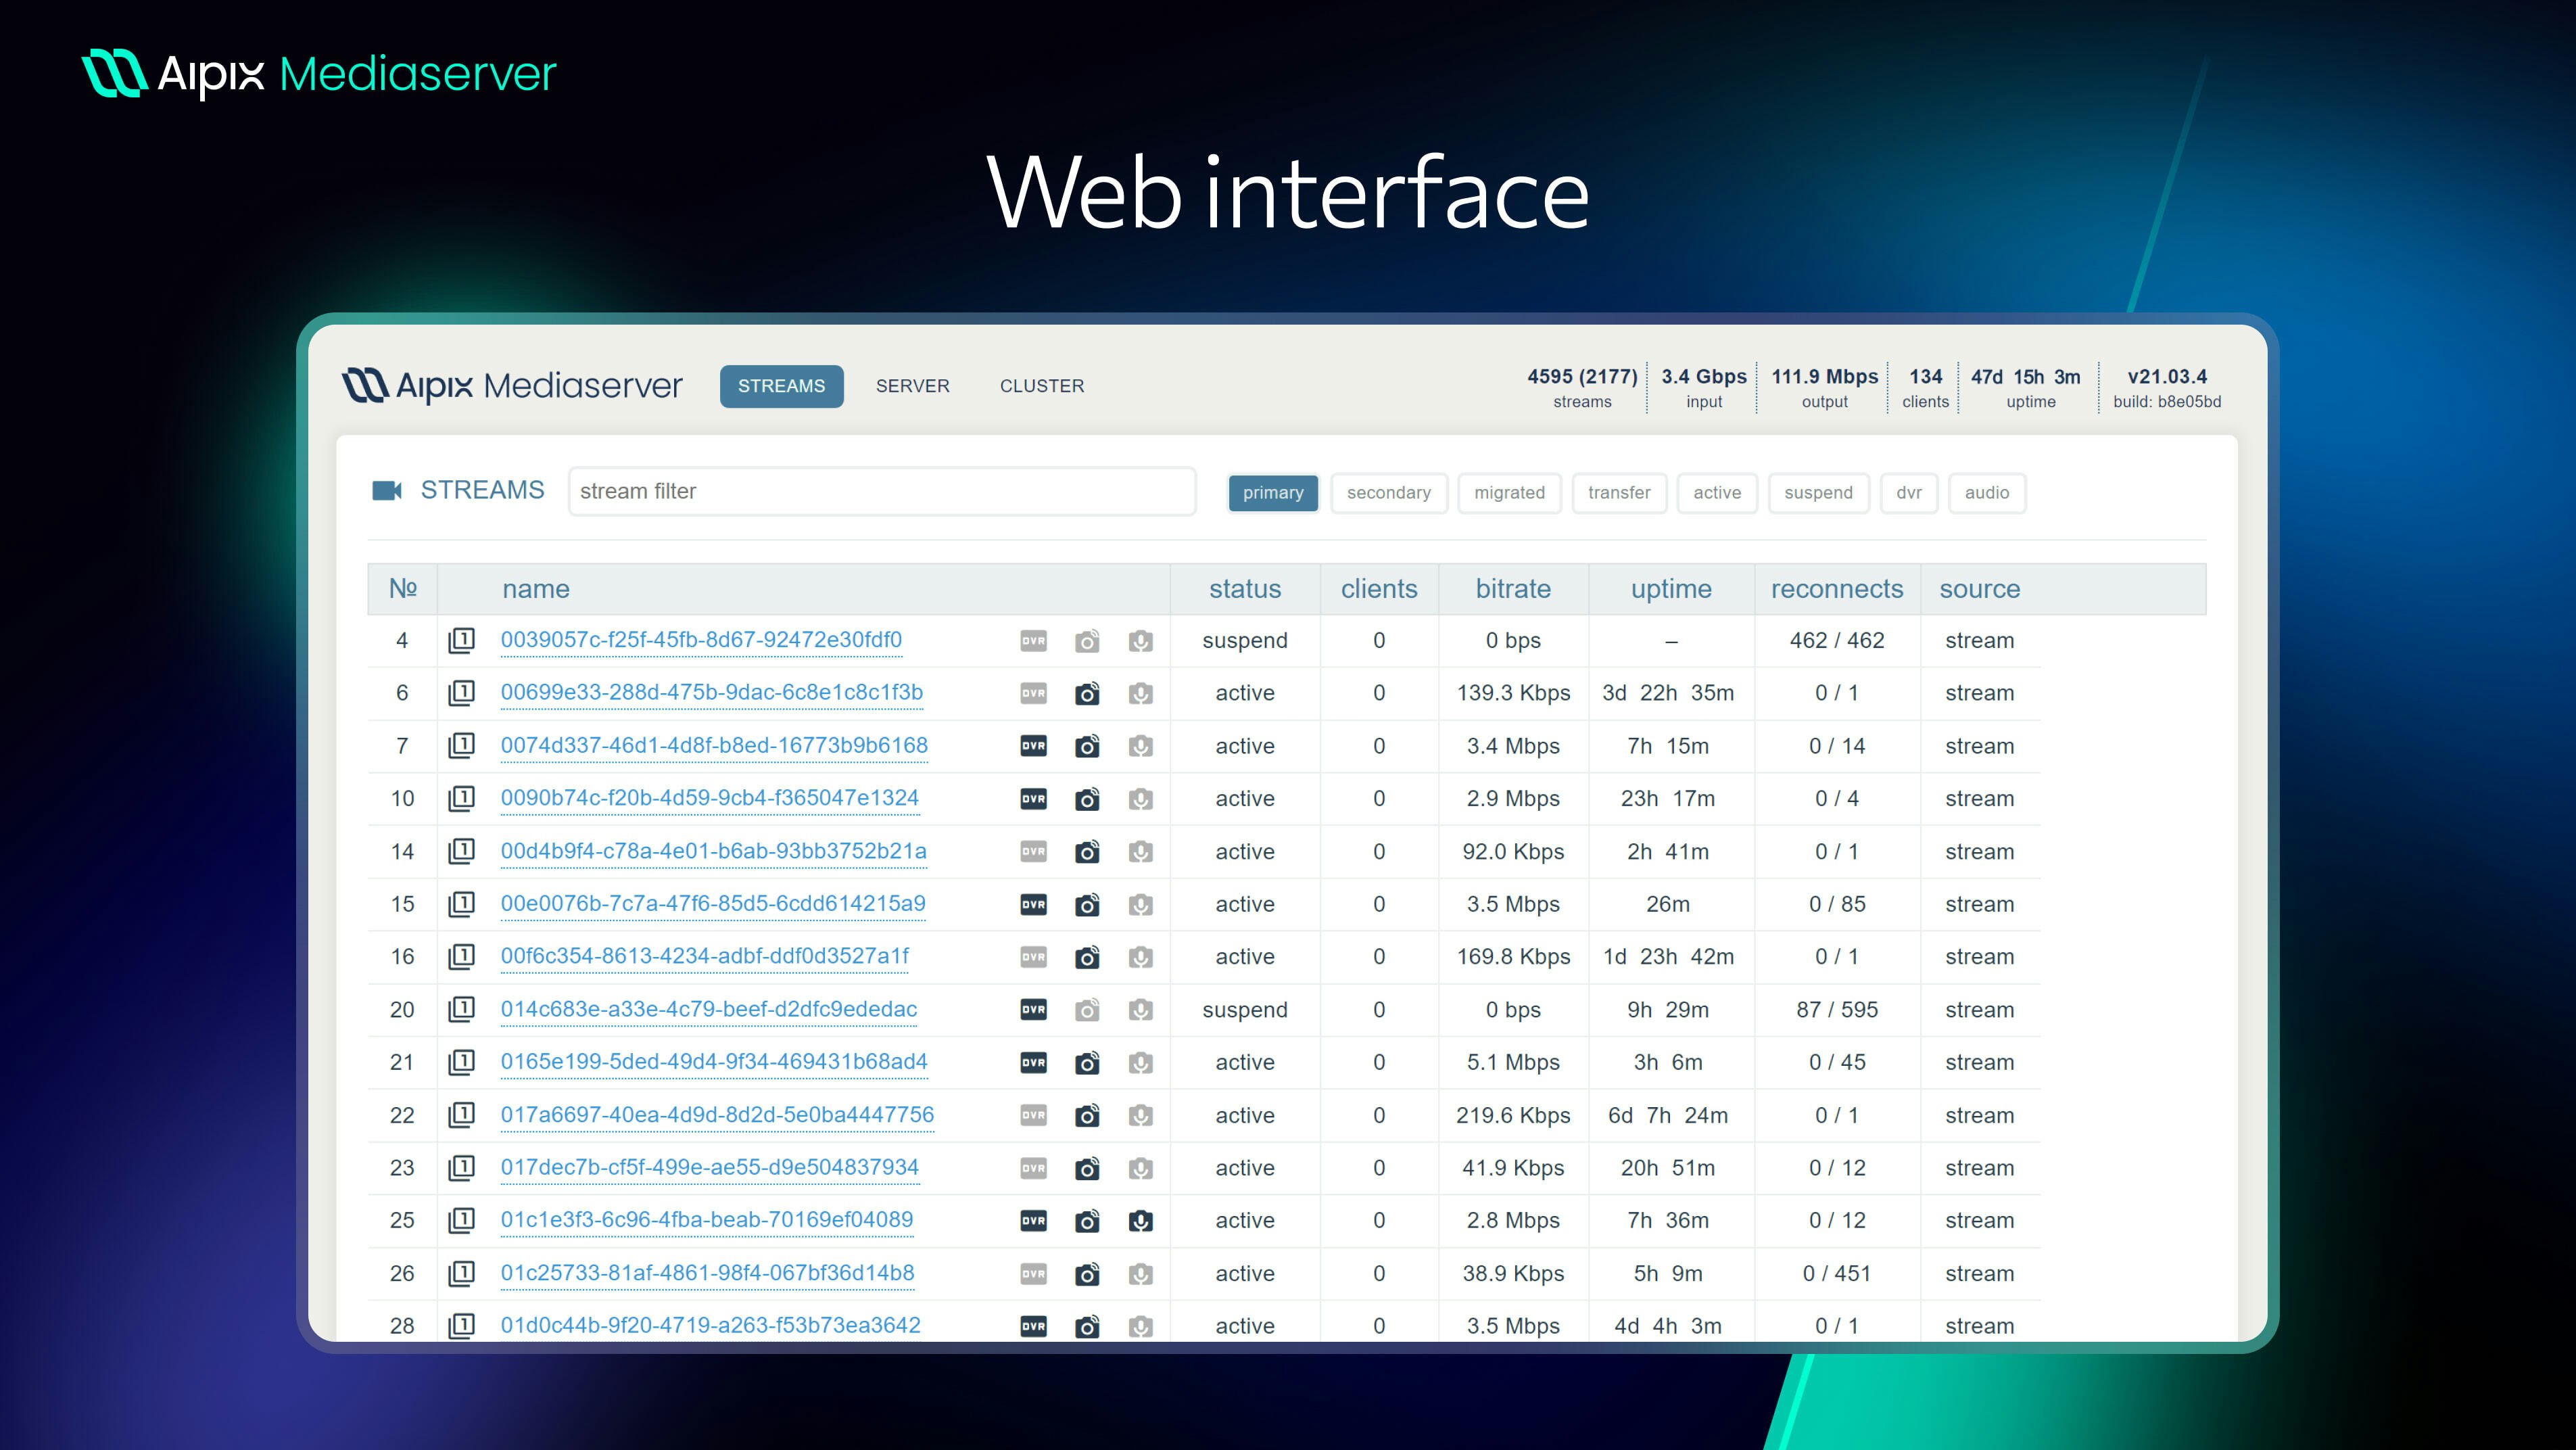
Task: Click the DVR icon in row 28
Action: [1033, 1326]
